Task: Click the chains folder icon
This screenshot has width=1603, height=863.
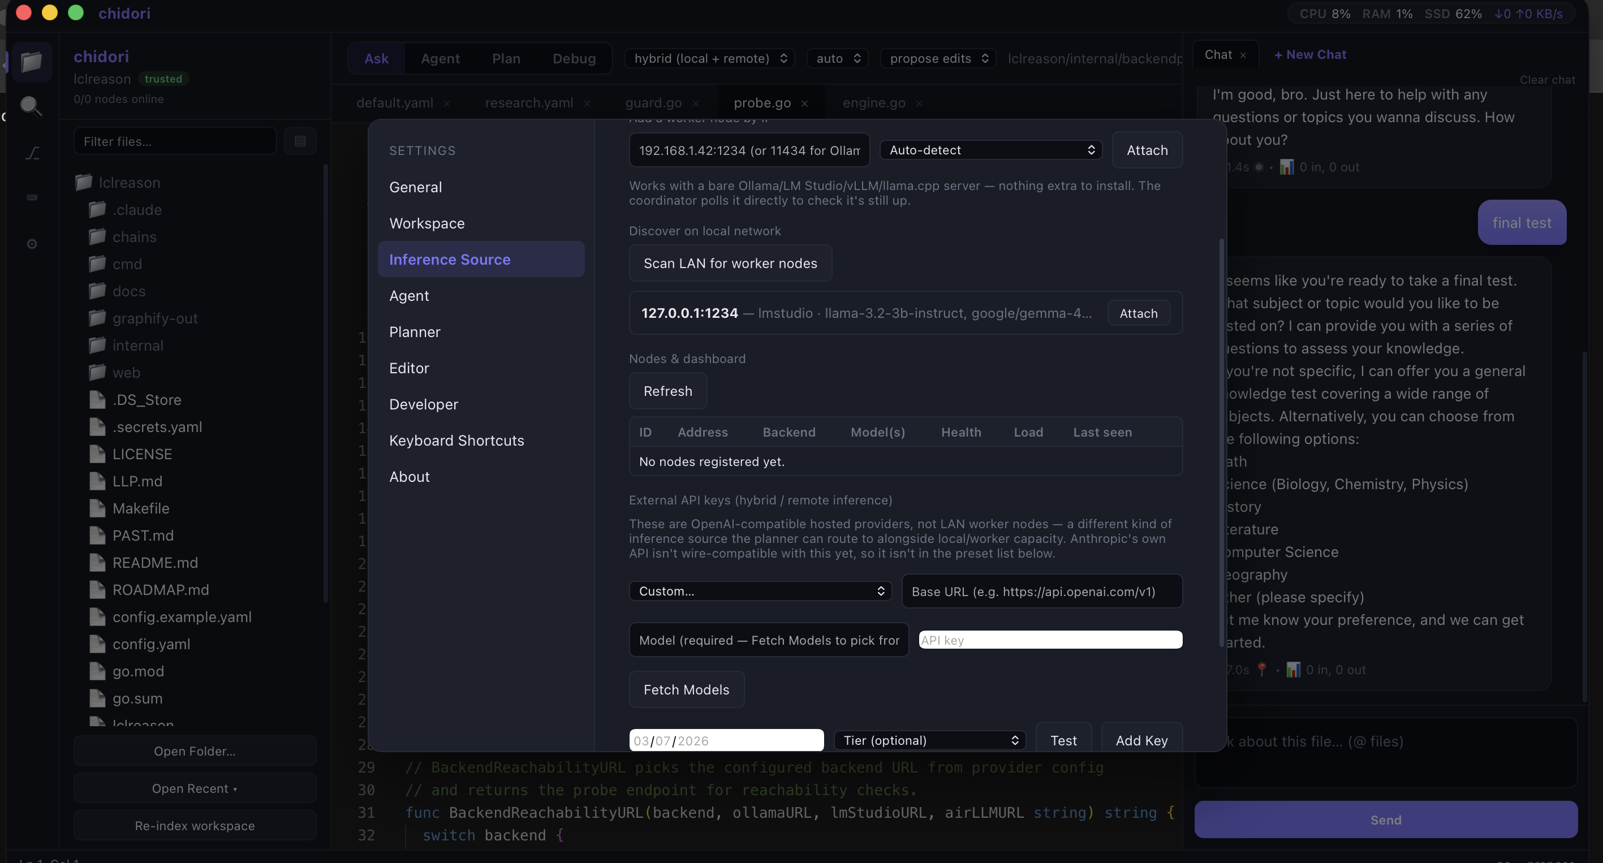Action: coord(97,236)
